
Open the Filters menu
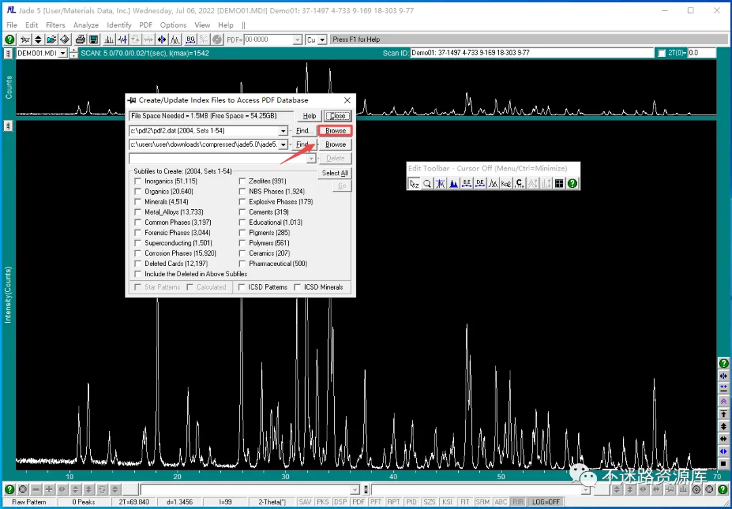pos(56,24)
